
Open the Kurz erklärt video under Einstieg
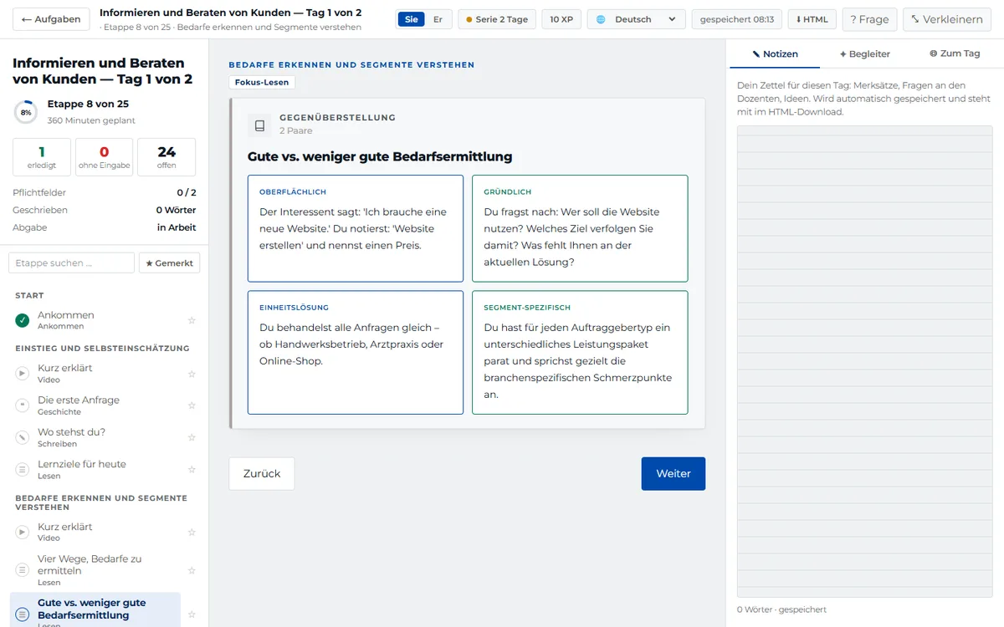[96, 373]
